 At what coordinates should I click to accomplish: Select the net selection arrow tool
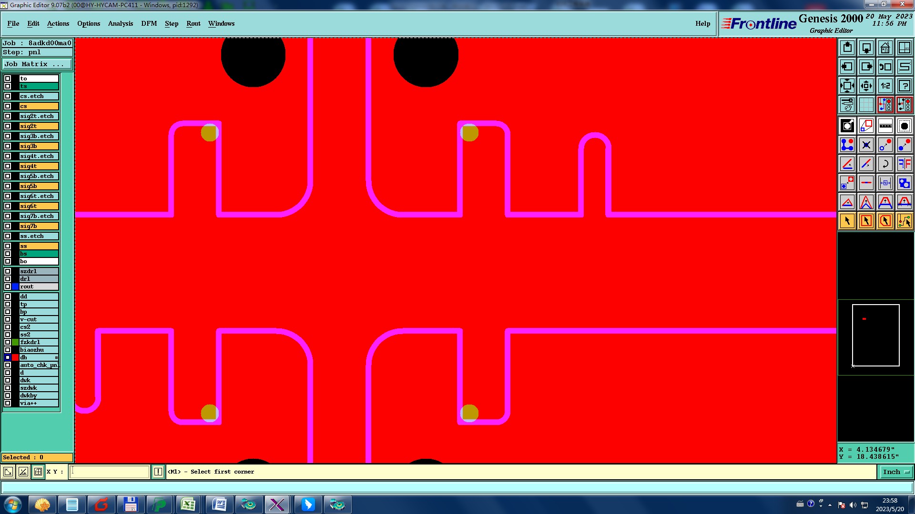tap(904, 221)
